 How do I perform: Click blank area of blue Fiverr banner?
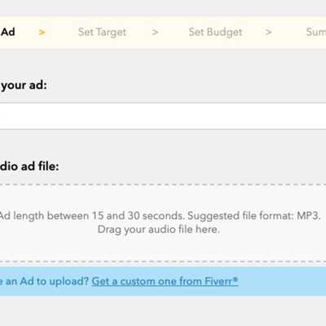point(283,281)
